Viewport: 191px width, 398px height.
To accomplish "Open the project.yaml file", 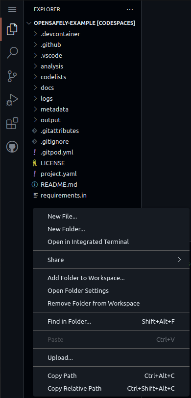I will pyautogui.click(x=83, y=174).
